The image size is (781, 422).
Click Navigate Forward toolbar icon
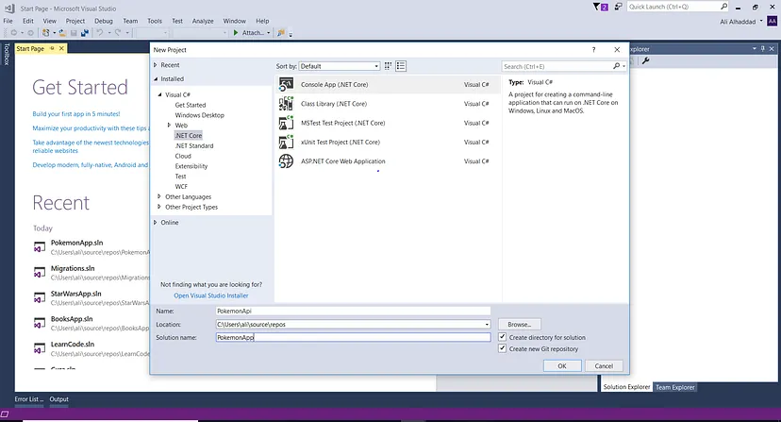click(x=30, y=33)
